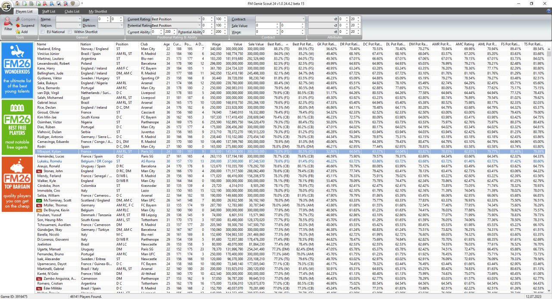Click the Add to shortlist tool
The image size is (552, 299).
tap(21, 31)
